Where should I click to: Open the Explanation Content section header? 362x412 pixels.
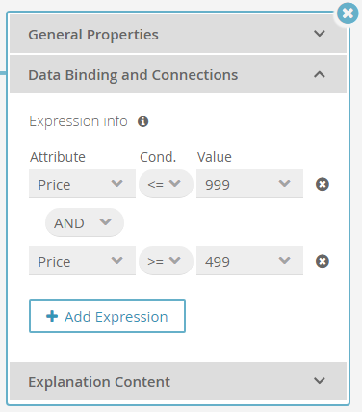click(x=178, y=381)
